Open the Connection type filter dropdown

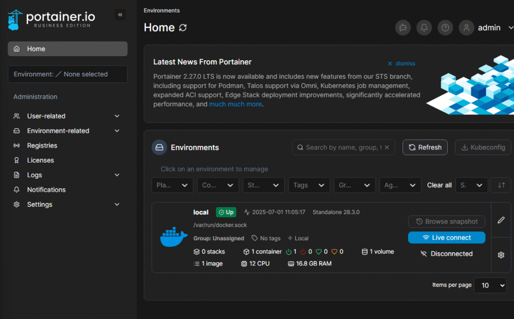pyautogui.click(x=218, y=185)
